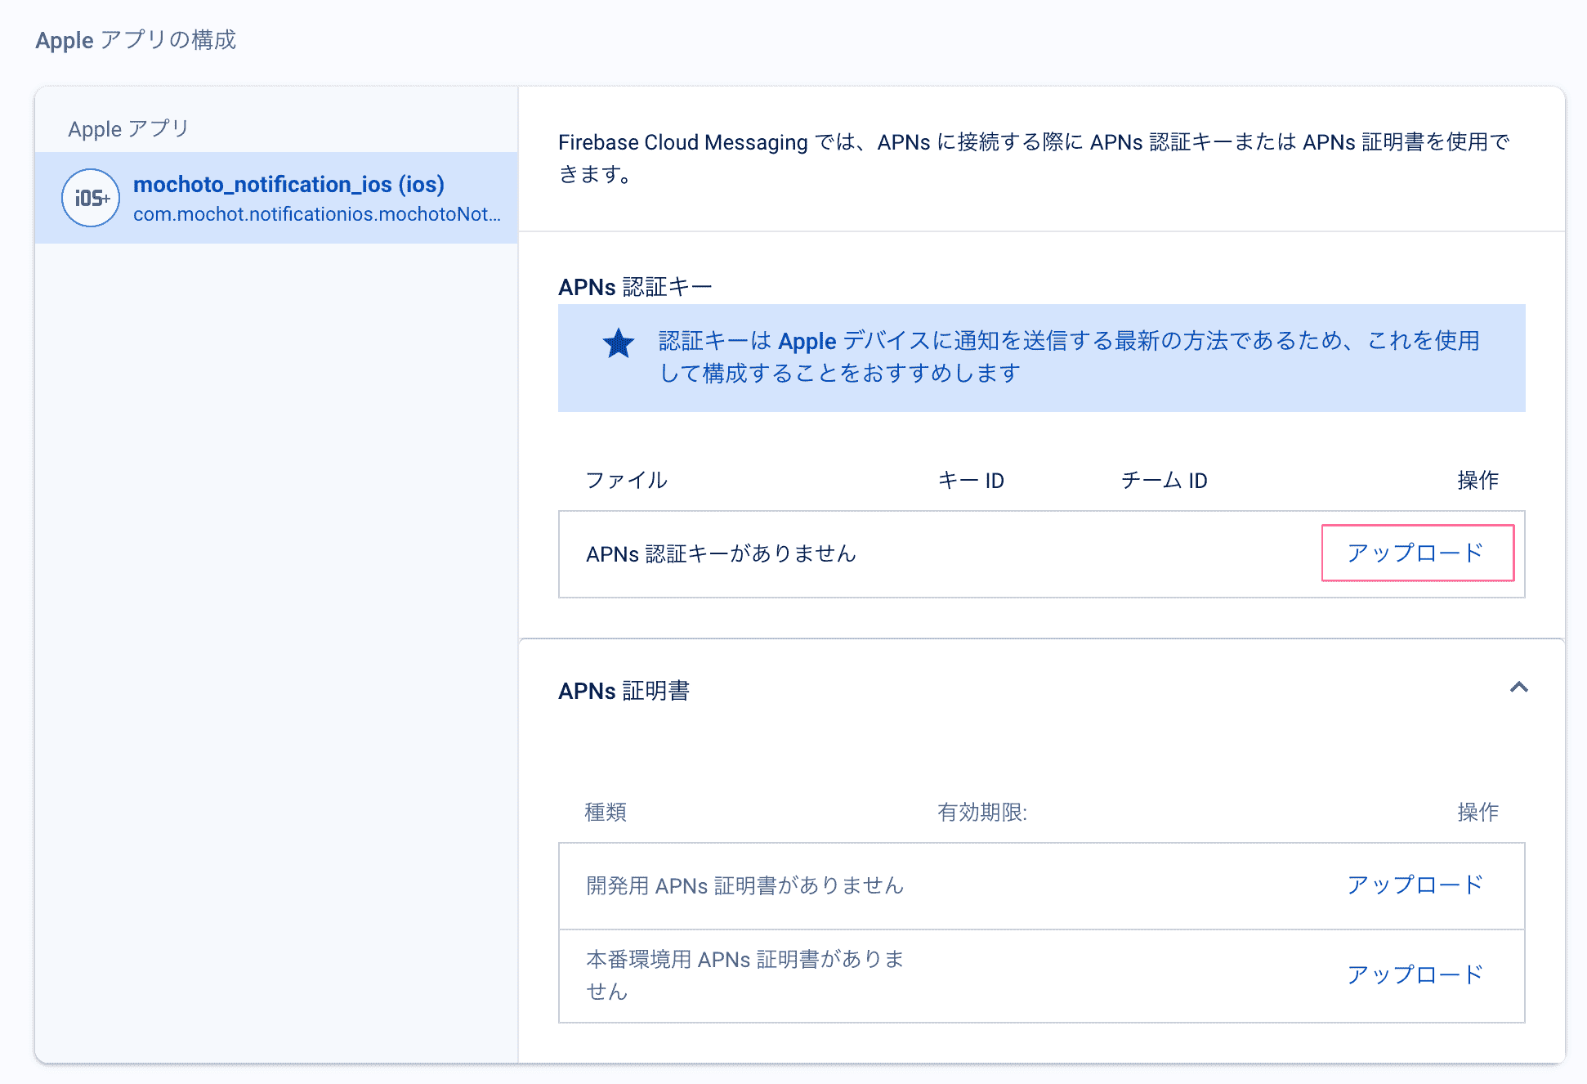The height and width of the screenshot is (1084, 1587).
Task: Open the APNs 認証キー section
Action: 634,286
